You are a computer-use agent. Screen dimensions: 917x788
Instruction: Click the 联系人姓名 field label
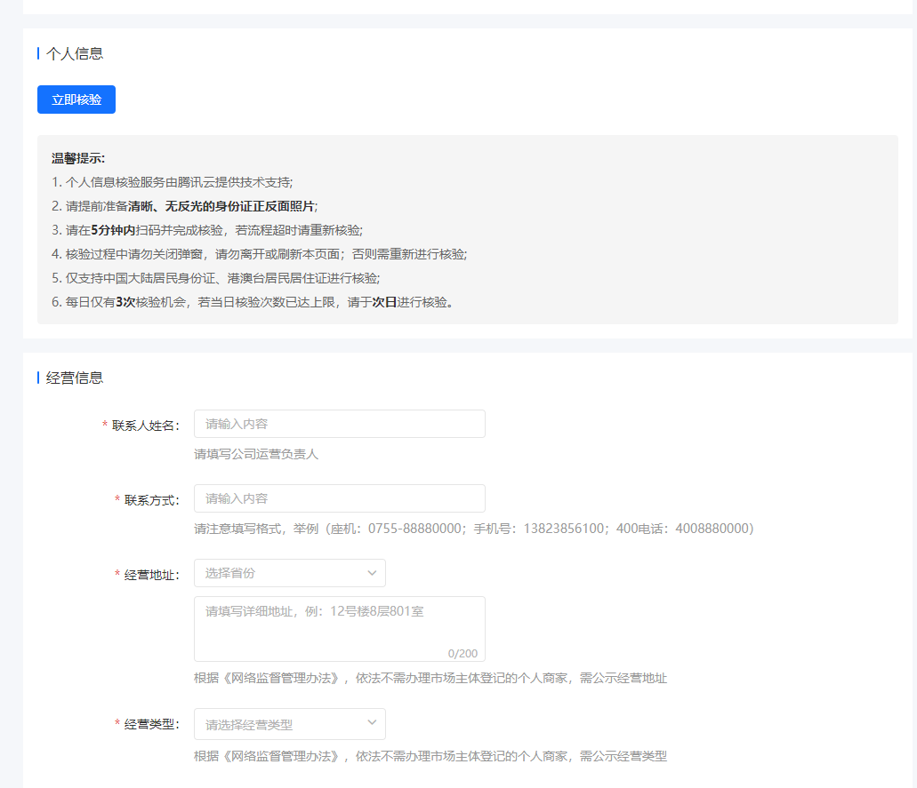click(146, 426)
